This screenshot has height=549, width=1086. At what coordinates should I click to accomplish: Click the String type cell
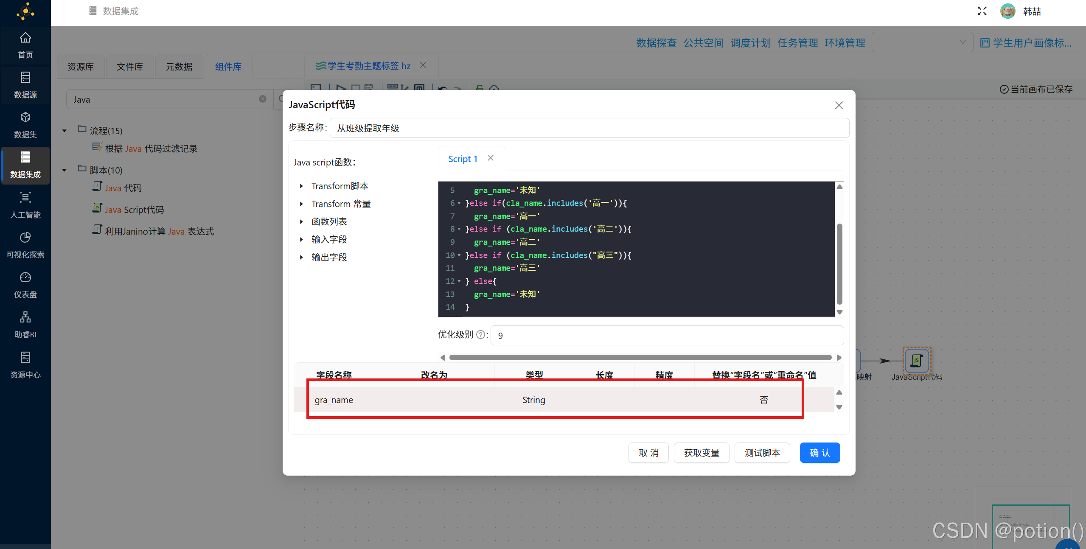pyautogui.click(x=534, y=400)
